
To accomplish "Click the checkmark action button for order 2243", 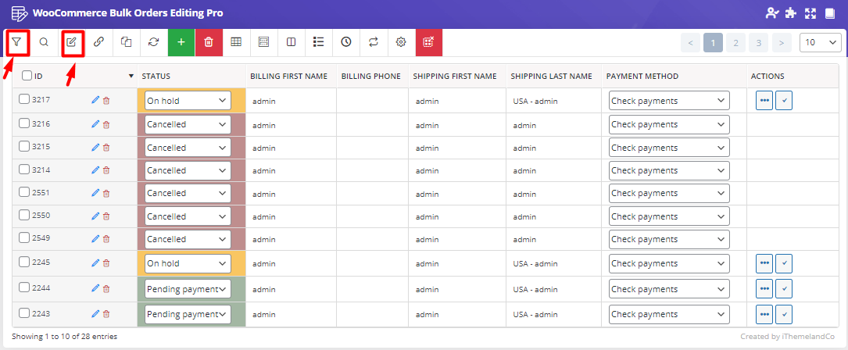I will (x=784, y=314).
